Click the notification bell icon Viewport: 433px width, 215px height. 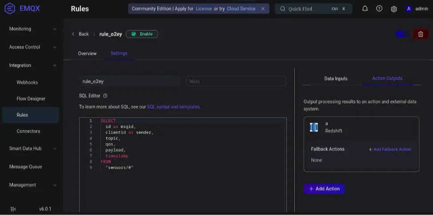click(365, 8)
